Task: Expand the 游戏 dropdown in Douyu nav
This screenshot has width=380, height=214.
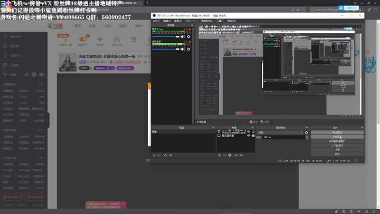Action: coord(139,26)
